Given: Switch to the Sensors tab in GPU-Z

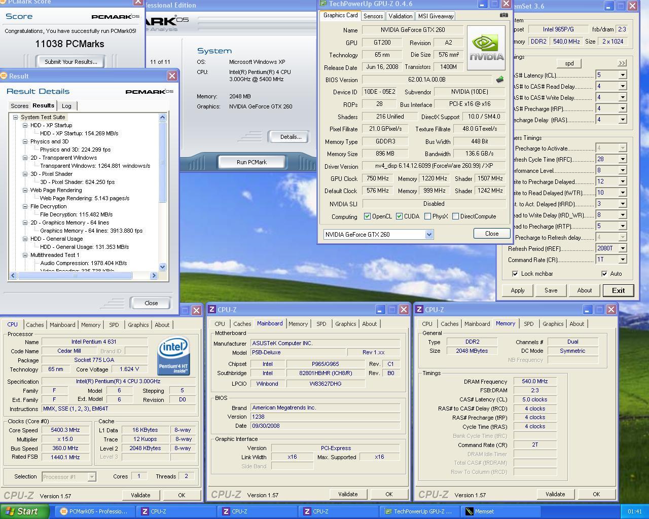Looking at the screenshot, I should [373, 16].
